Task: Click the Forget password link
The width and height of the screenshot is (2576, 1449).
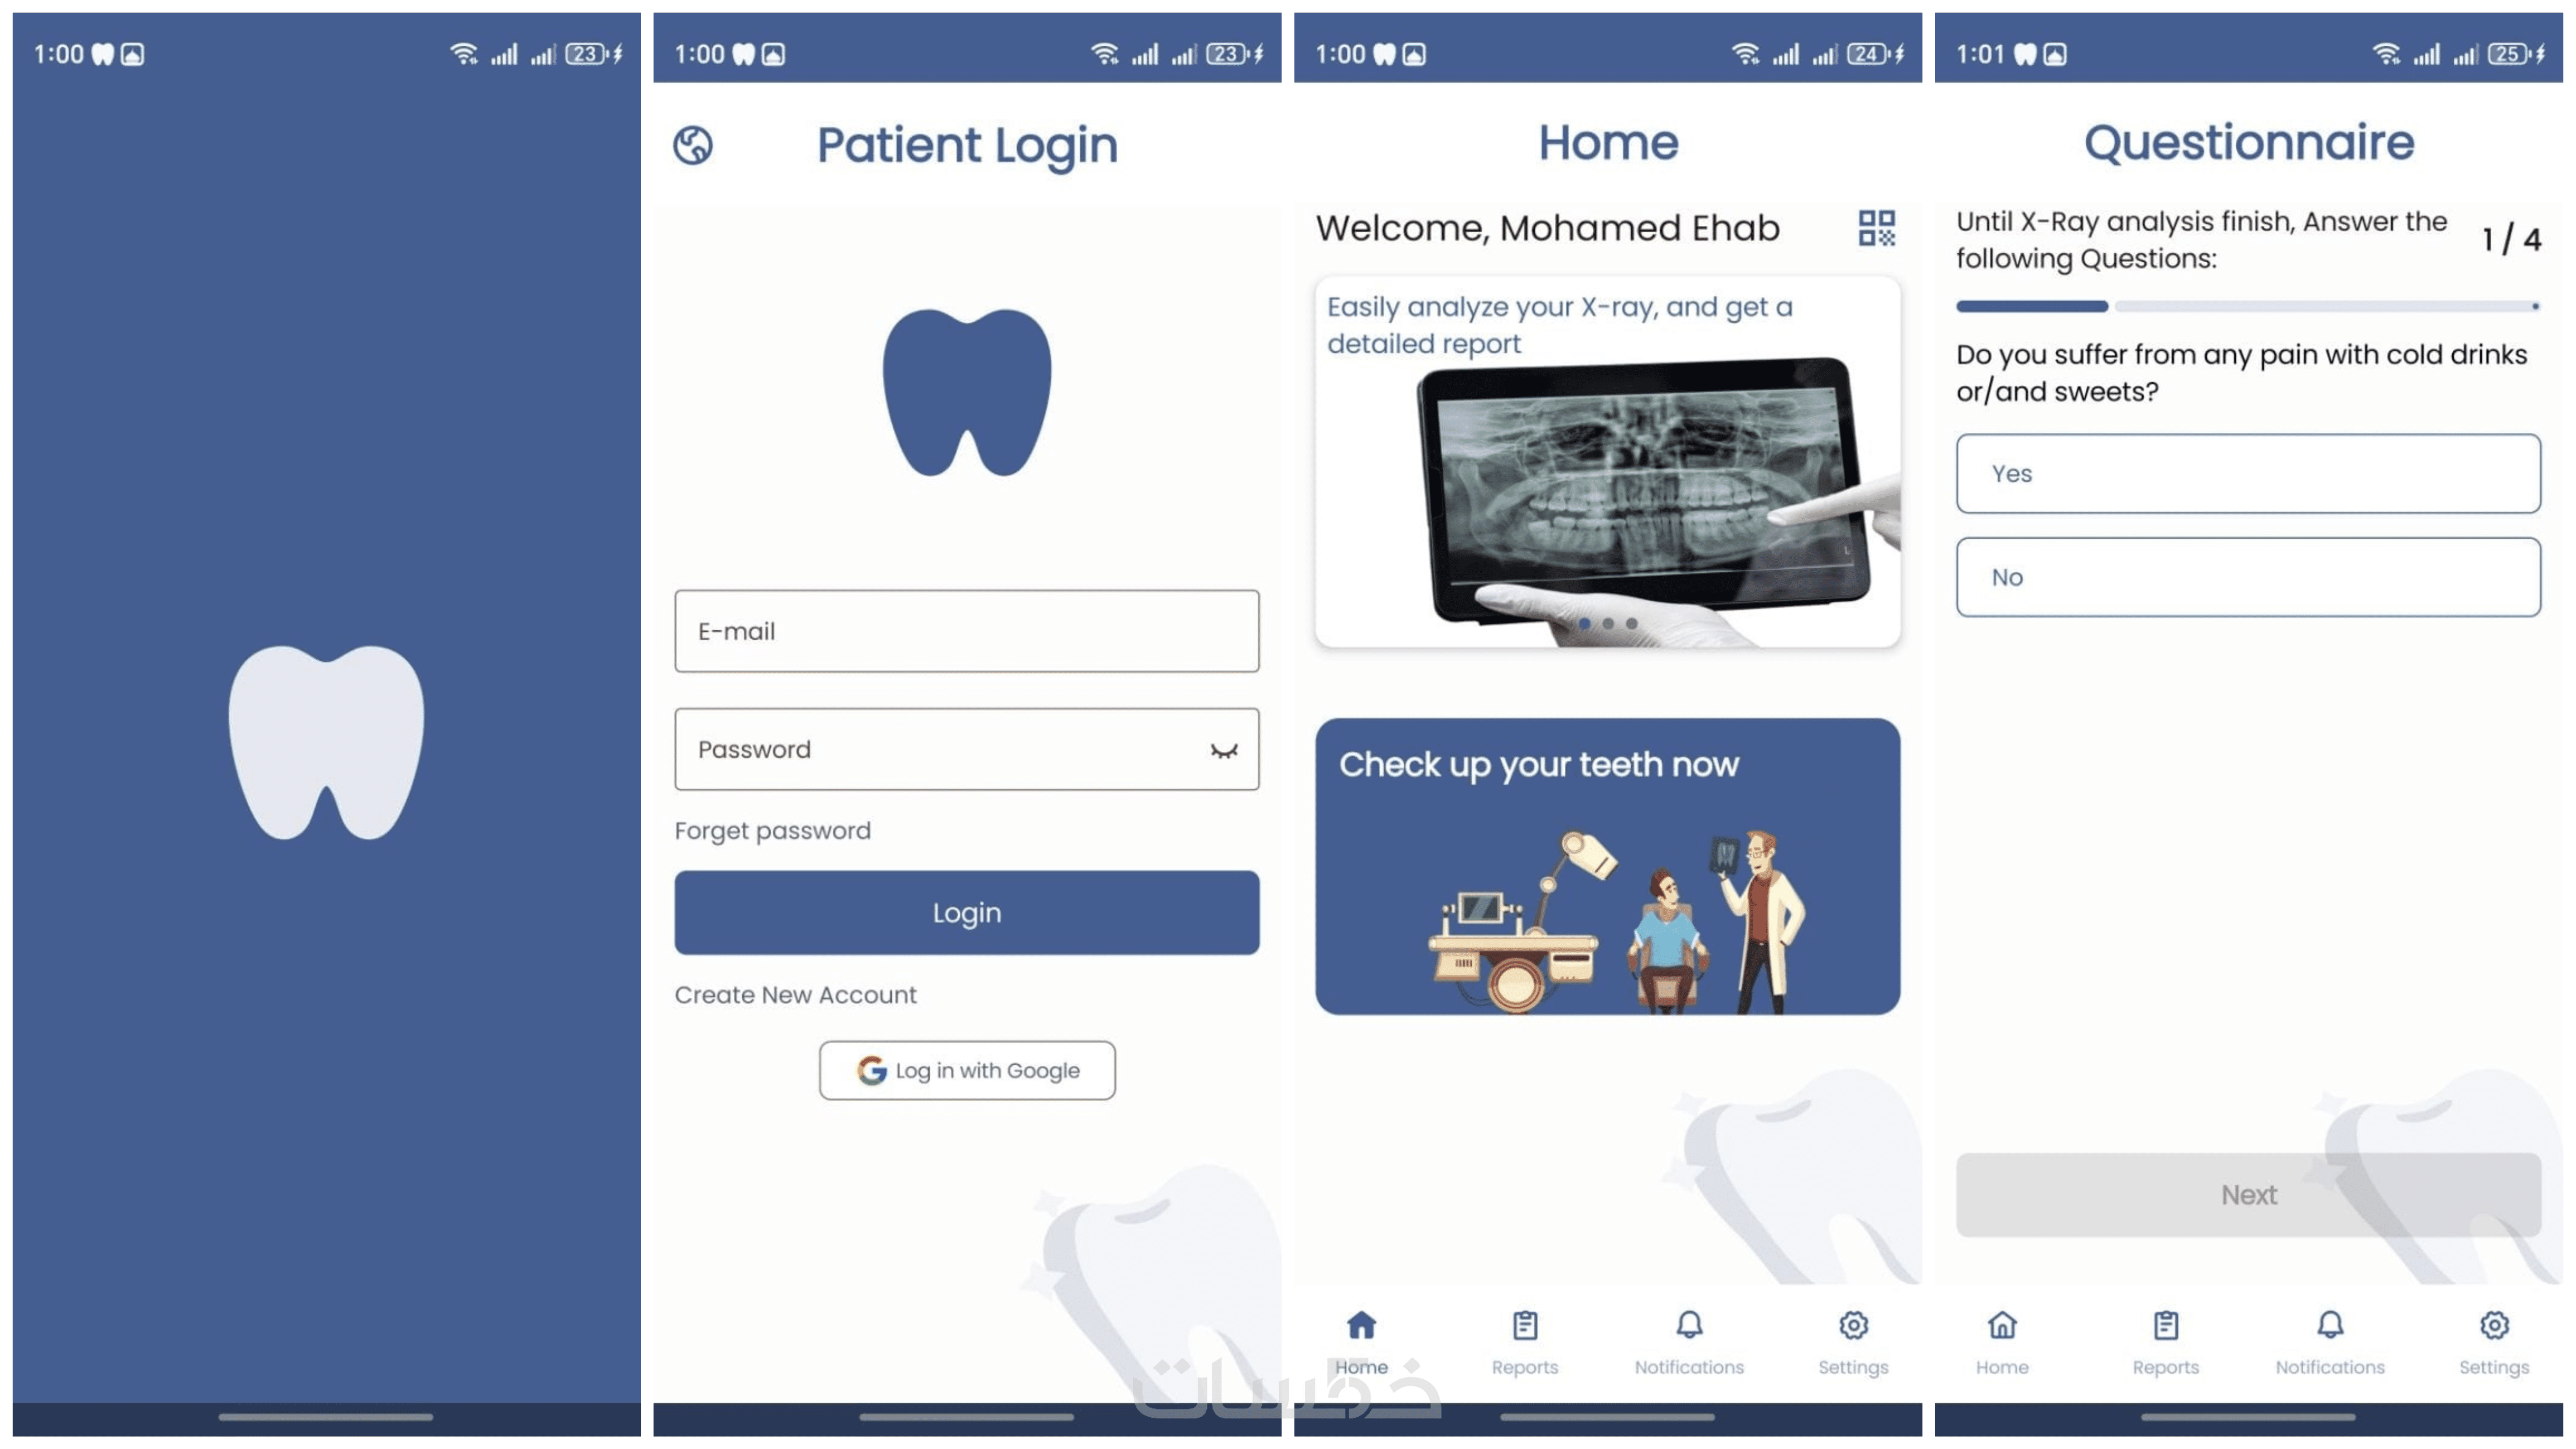Action: click(x=772, y=831)
